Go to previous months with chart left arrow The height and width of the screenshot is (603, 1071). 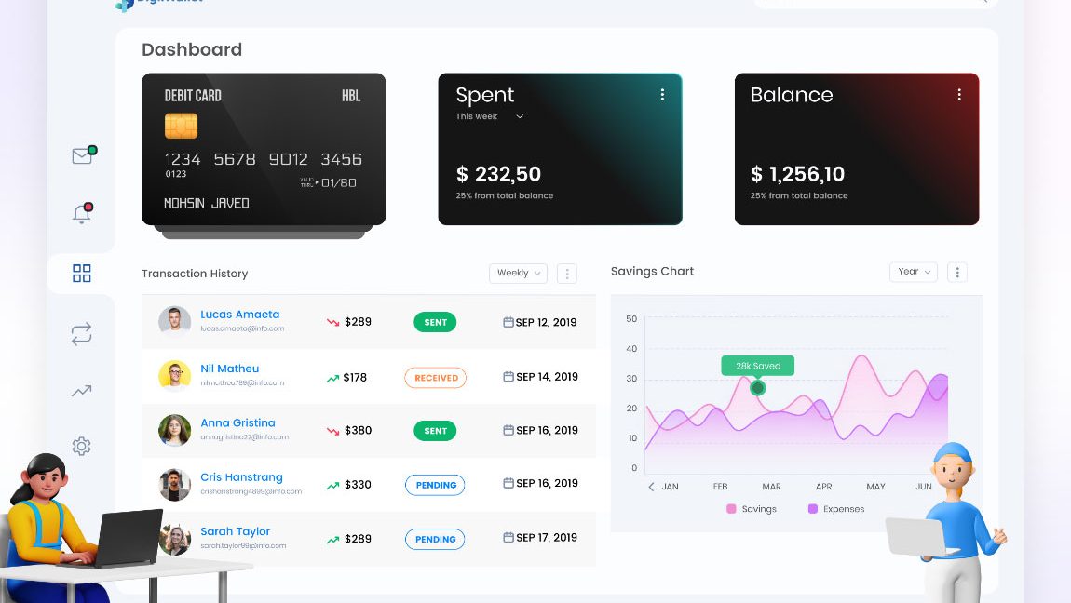651,487
